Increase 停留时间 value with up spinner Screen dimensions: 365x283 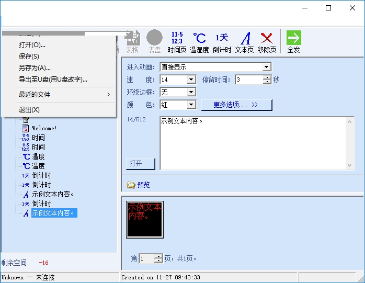(x=267, y=77)
